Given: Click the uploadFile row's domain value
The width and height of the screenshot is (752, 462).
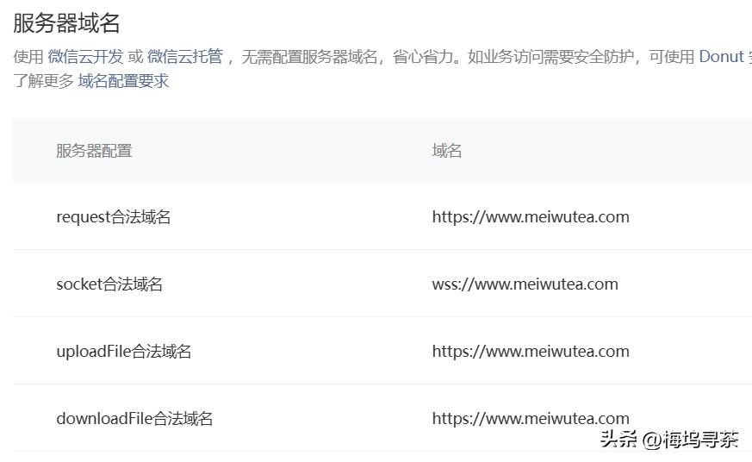Looking at the screenshot, I should [531, 352].
